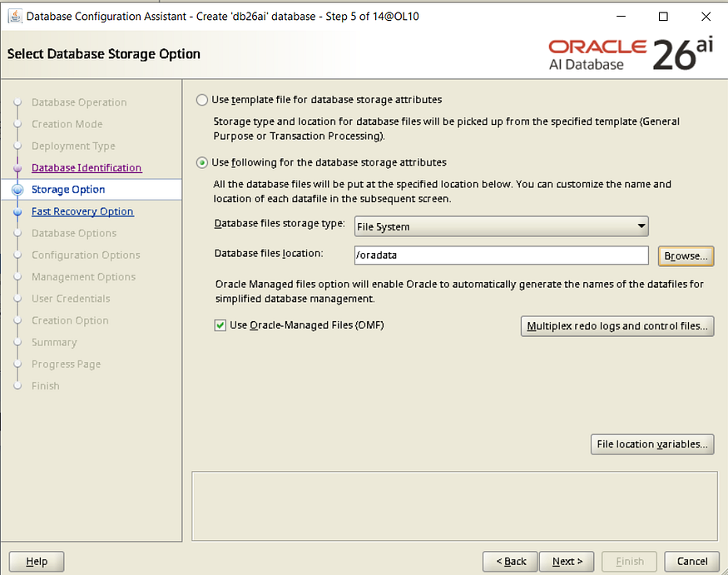Proceed with the Next button
This screenshot has width=728, height=575.
[567, 562]
